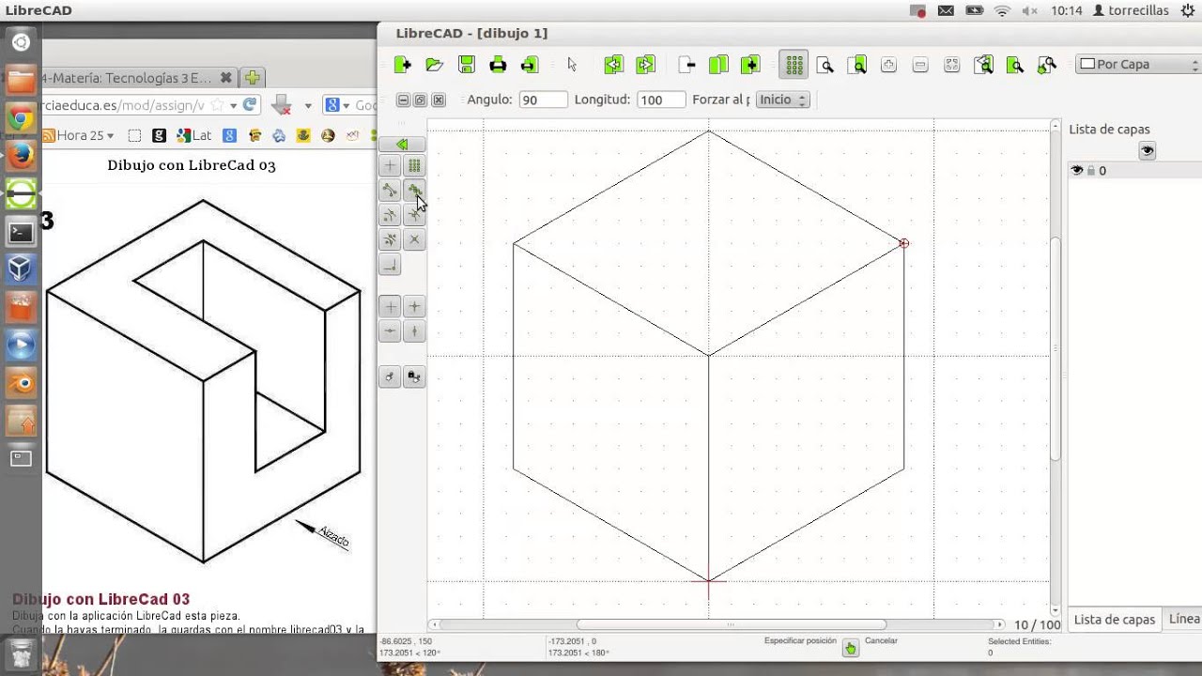This screenshot has height=676, width=1202.
Task: Toggle snap to distance button
Action: pyautogui.click(x=390, y=239)
